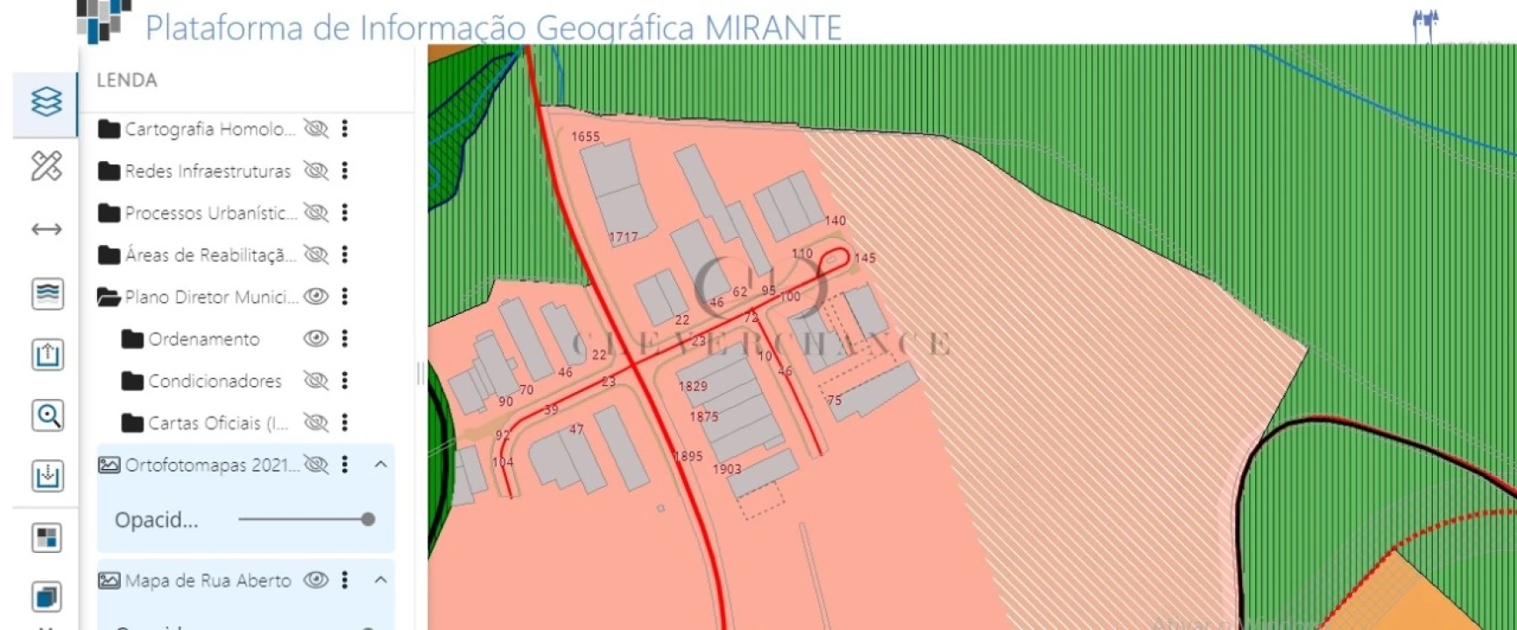Click the LENDA panel header

pos(127,80)
